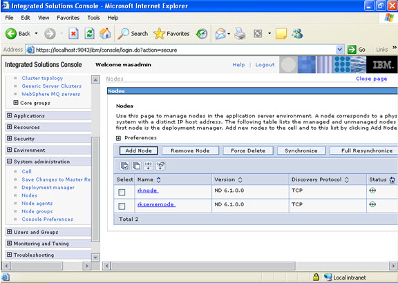Collapse the System administration section
This screenshot has width=398, height=283.
pyautogui.click(x=10, y=161)
